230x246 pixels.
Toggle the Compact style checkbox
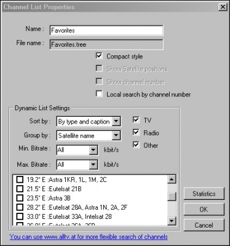[x=99, y=56]
